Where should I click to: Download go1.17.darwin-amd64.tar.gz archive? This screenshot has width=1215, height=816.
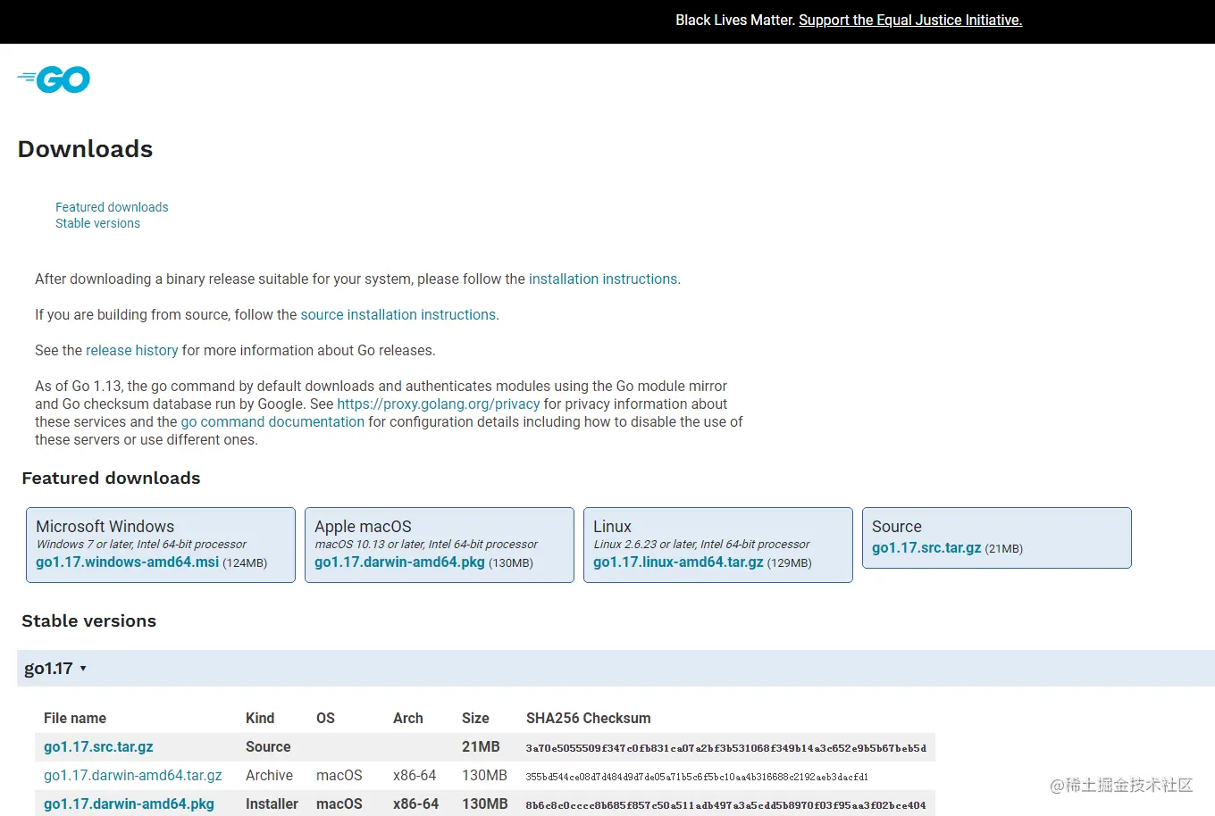(x=133, y=775)
